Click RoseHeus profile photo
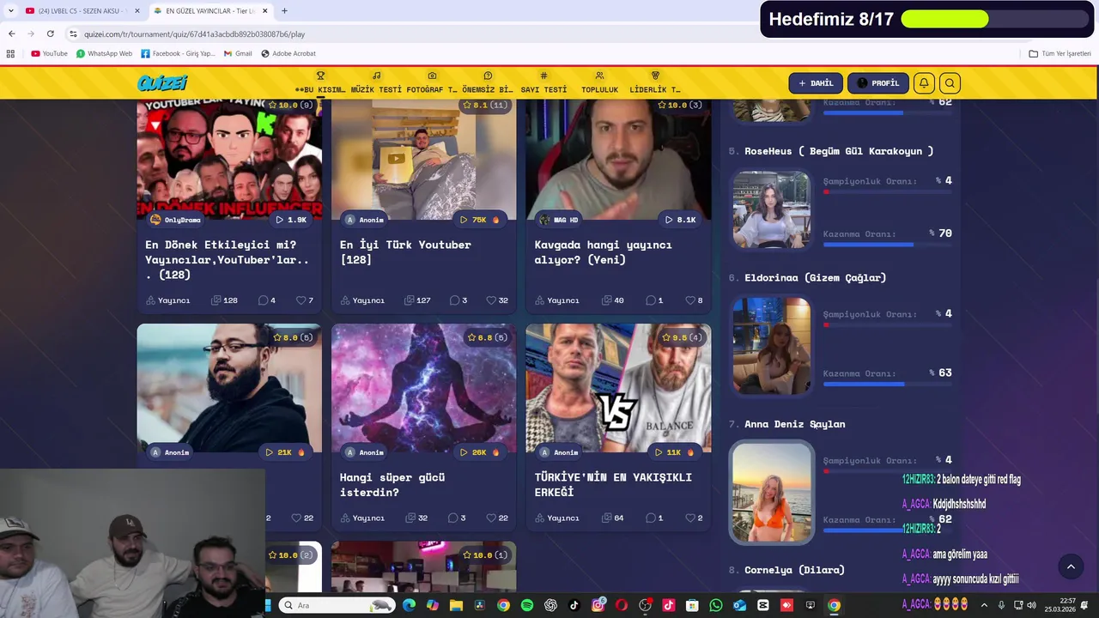The height and width of the screenshot is (618, 1099). [771, 210]
